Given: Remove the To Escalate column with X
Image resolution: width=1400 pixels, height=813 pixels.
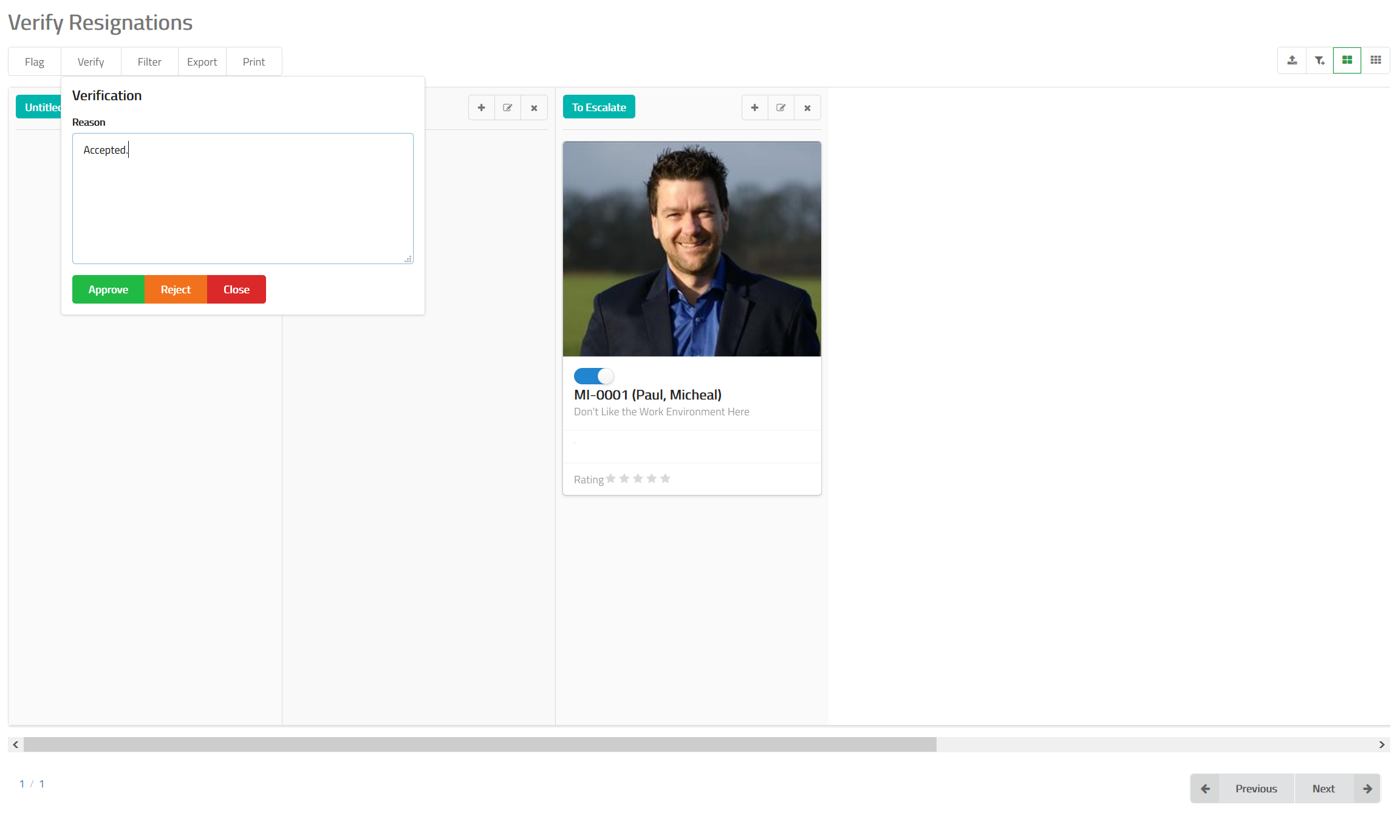Looking at the screenshot, I should [x=807, y=107].
